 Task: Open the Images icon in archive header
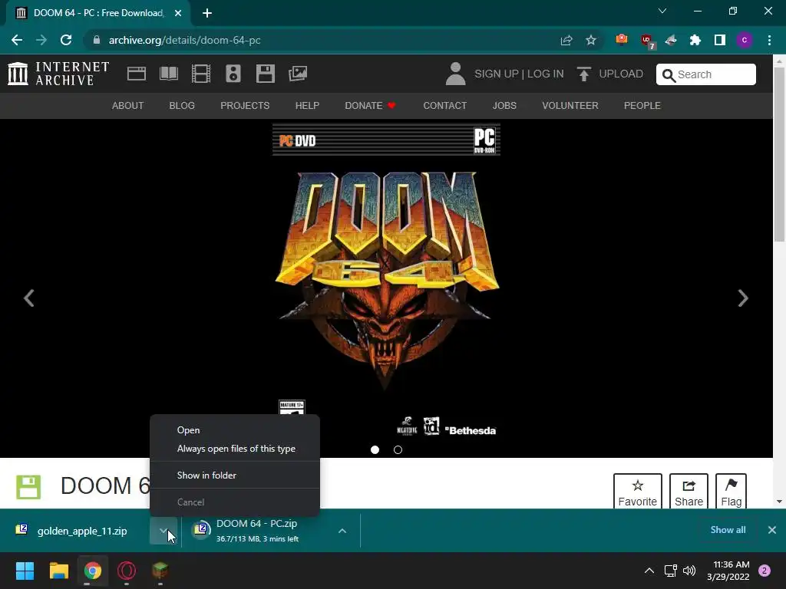click(x=298, y=74)
